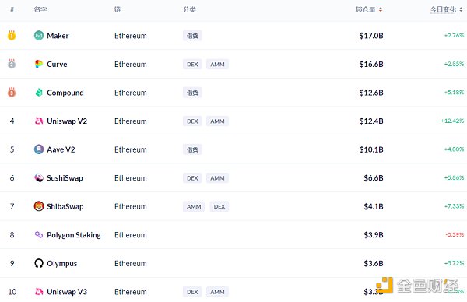
Task: Open the Polygon Staking name link
Action: [74, 235]
